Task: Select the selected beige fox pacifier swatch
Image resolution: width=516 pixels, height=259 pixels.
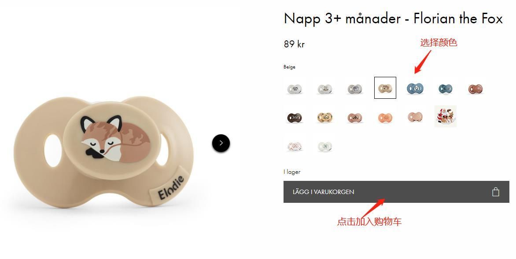Action: (385, 88)
